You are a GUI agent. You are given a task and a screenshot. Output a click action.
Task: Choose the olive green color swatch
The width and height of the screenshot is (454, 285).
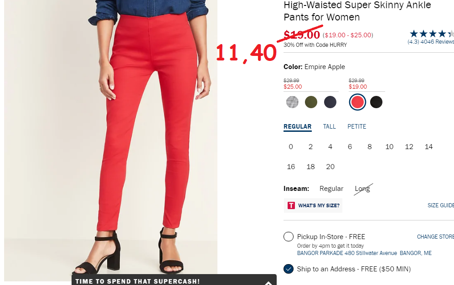coord(311,102)
